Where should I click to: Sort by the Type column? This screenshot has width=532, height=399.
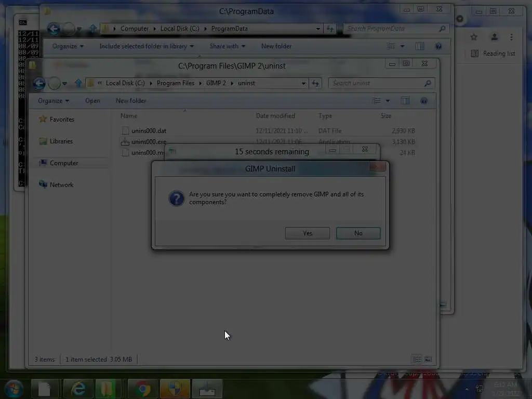point(325,116)
